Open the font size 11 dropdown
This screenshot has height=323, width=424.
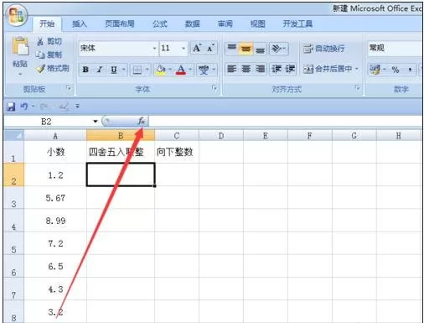pos(184,49)
